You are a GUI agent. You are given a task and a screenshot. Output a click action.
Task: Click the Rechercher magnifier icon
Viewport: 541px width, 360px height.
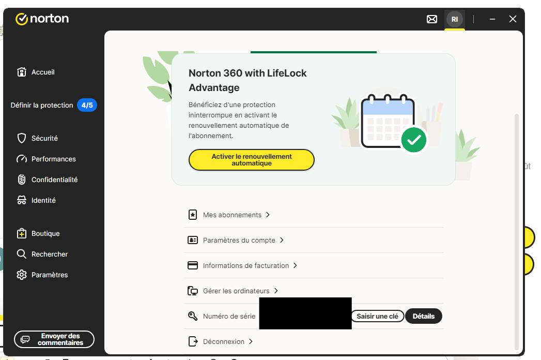[x=22, y=254]
